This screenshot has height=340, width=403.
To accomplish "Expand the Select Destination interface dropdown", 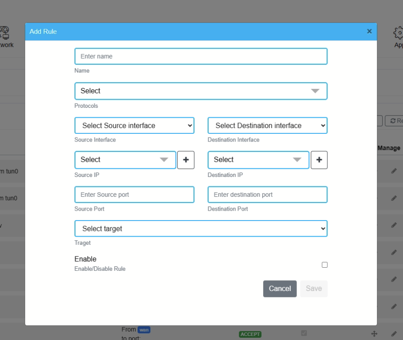I will click(x=267, y=126).
